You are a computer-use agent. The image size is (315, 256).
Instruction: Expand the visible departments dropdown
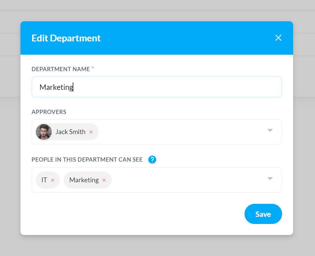(270, 178)
